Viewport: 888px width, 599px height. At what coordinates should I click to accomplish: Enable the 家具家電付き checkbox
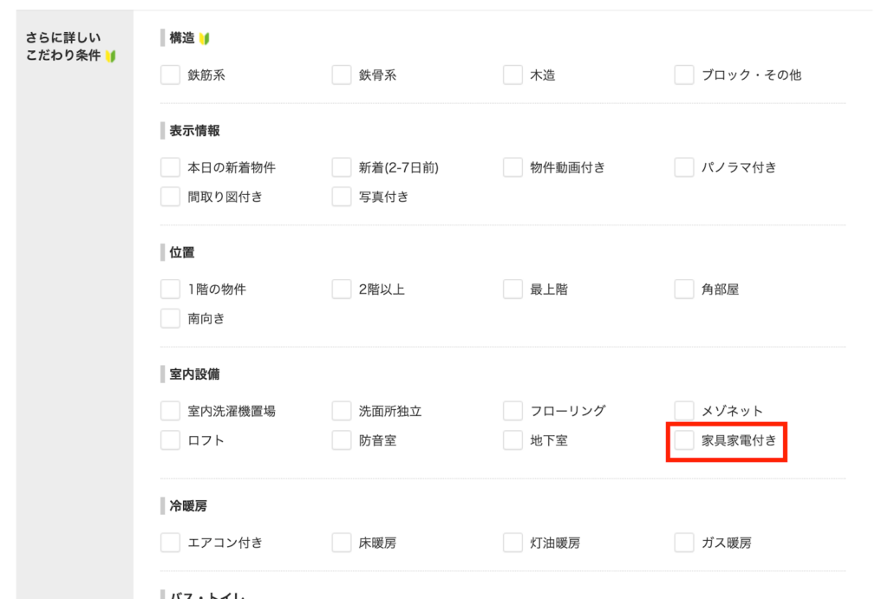[684, 440]
